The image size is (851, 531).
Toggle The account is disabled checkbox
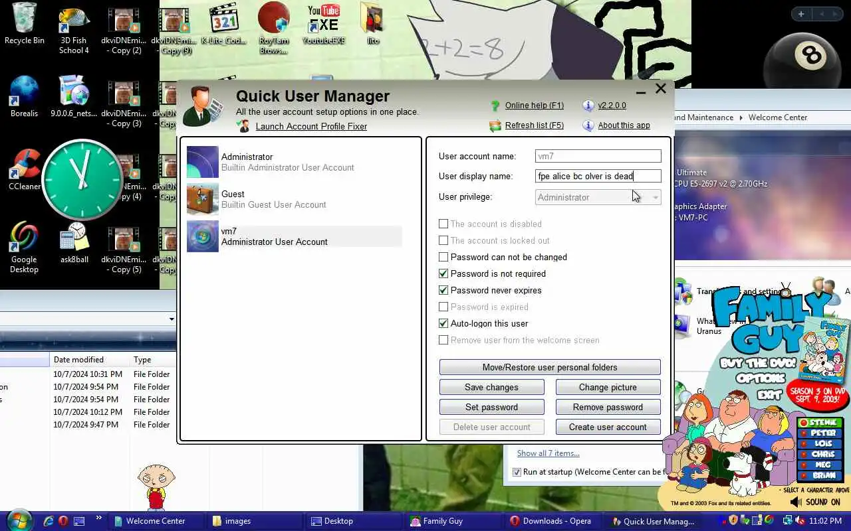(x=443, y=224)
